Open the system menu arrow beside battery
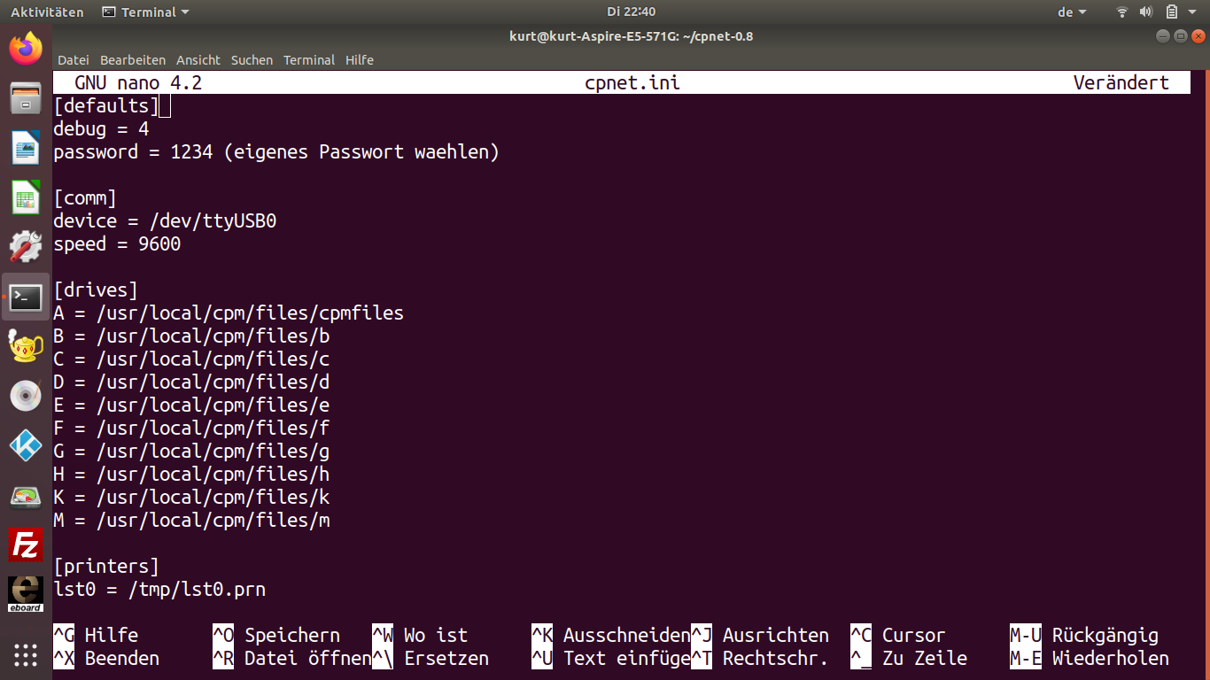This screenshot has width=1210, height=680. tap(1193, 12)
